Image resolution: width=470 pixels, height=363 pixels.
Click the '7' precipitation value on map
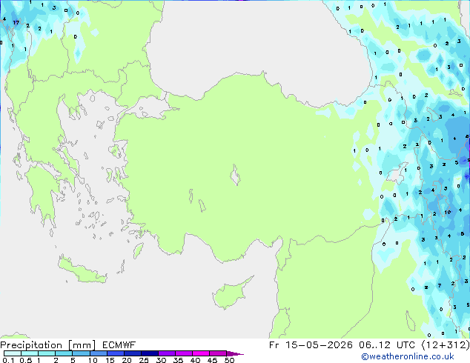point(440,285)
